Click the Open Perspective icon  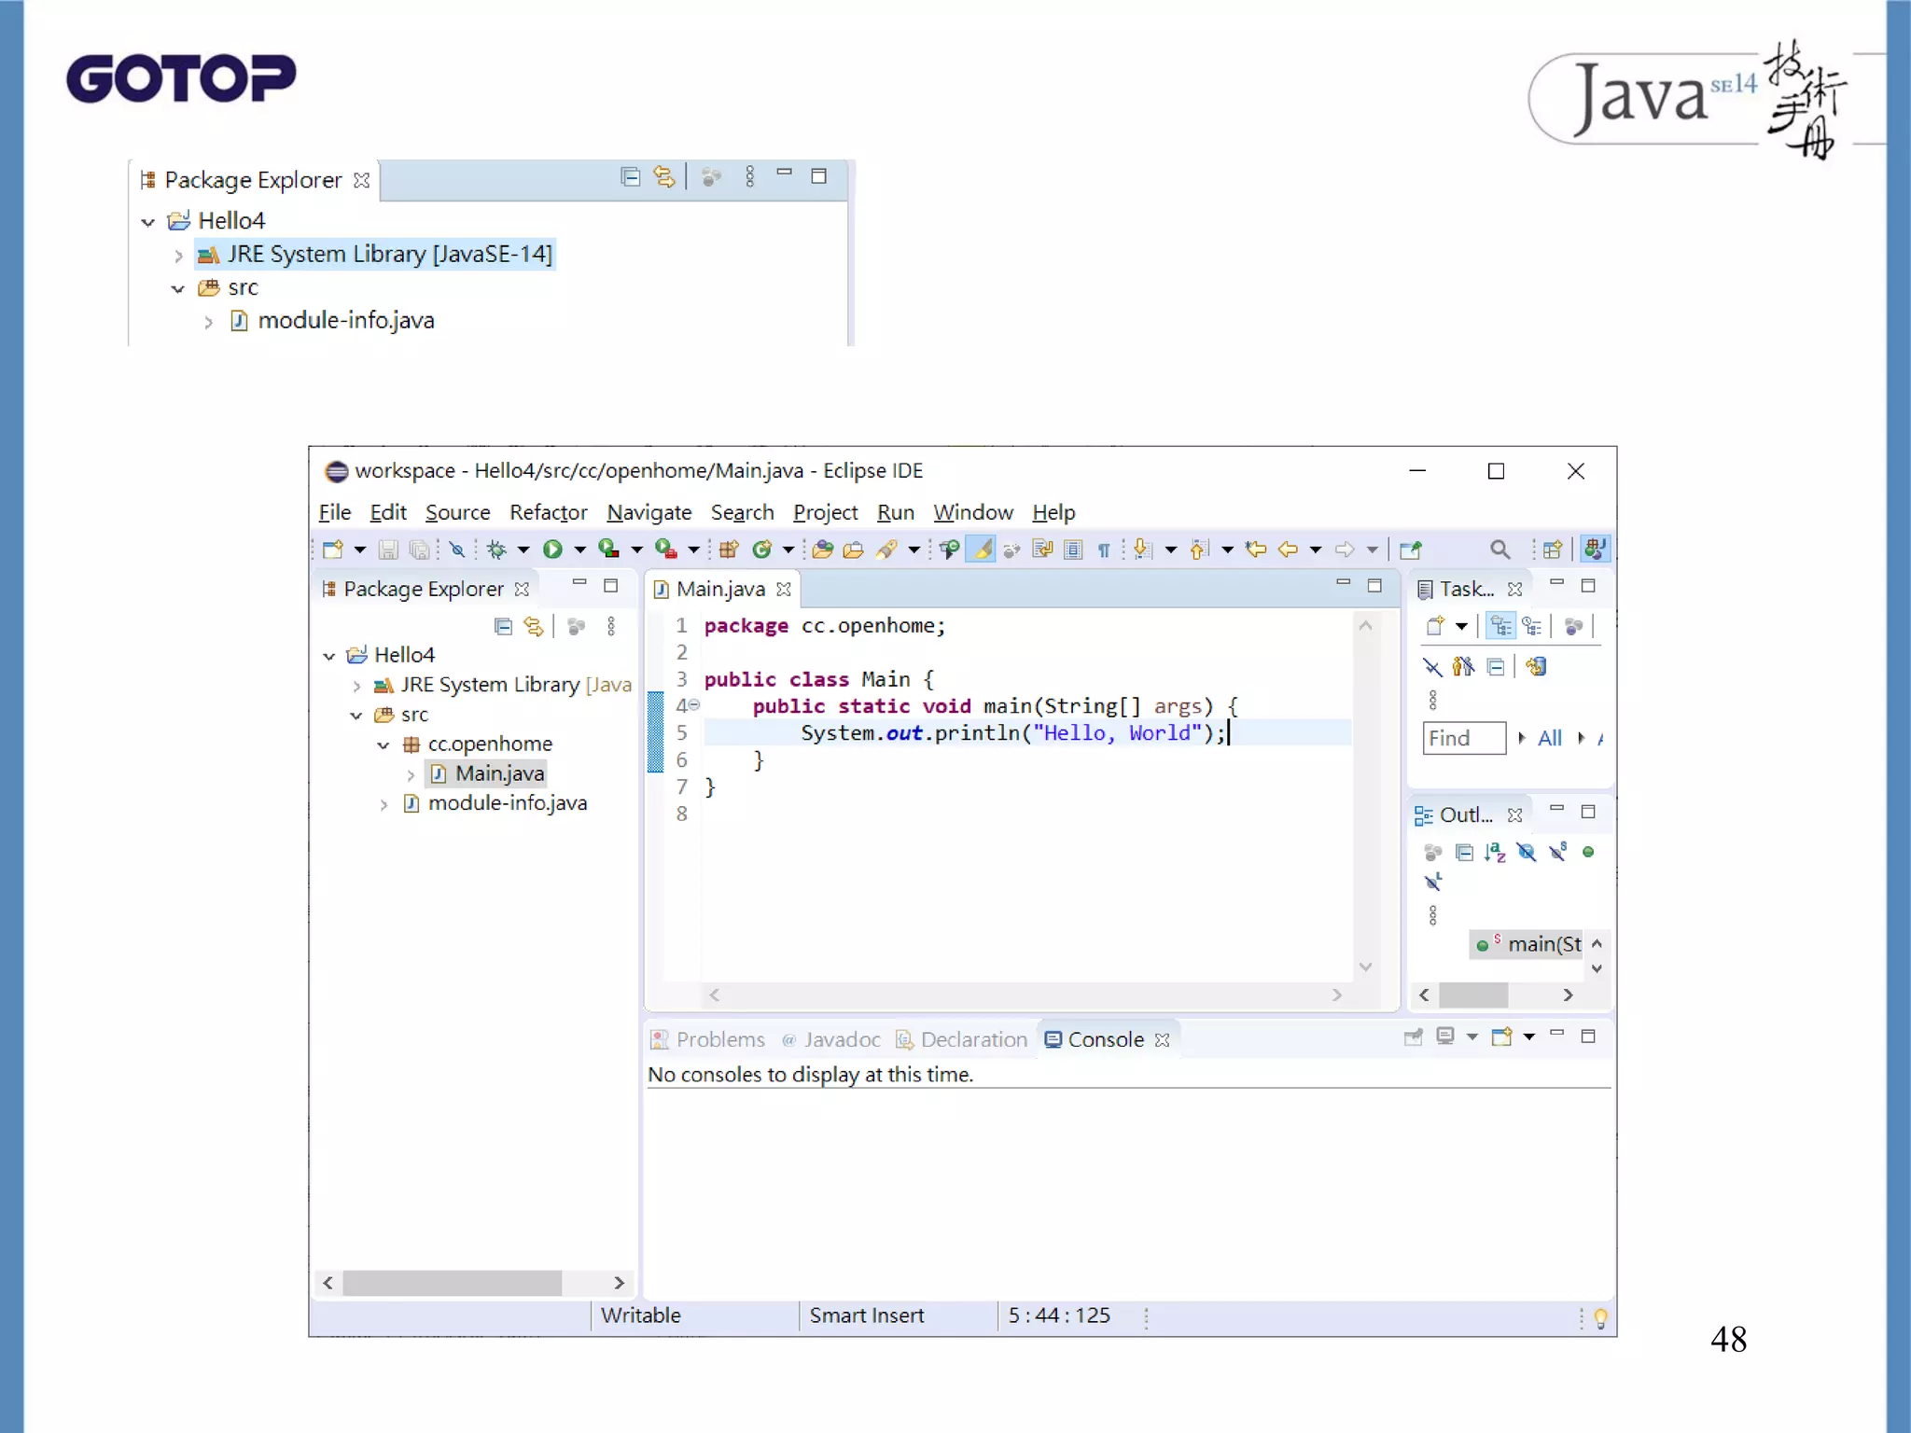click(x=1553, y=550)
